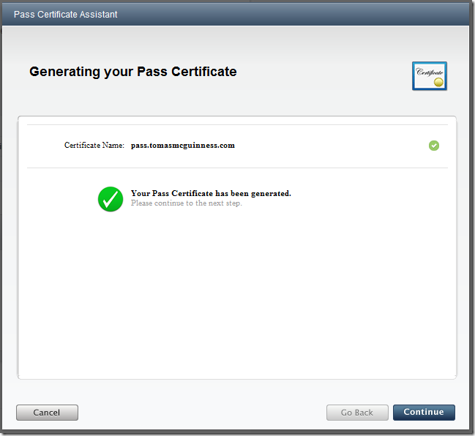Click 'Please continue to the next step.' text
475x436 pixels.
187,203
